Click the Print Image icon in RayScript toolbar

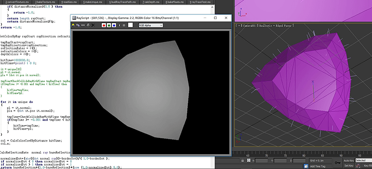click(88, 25)
